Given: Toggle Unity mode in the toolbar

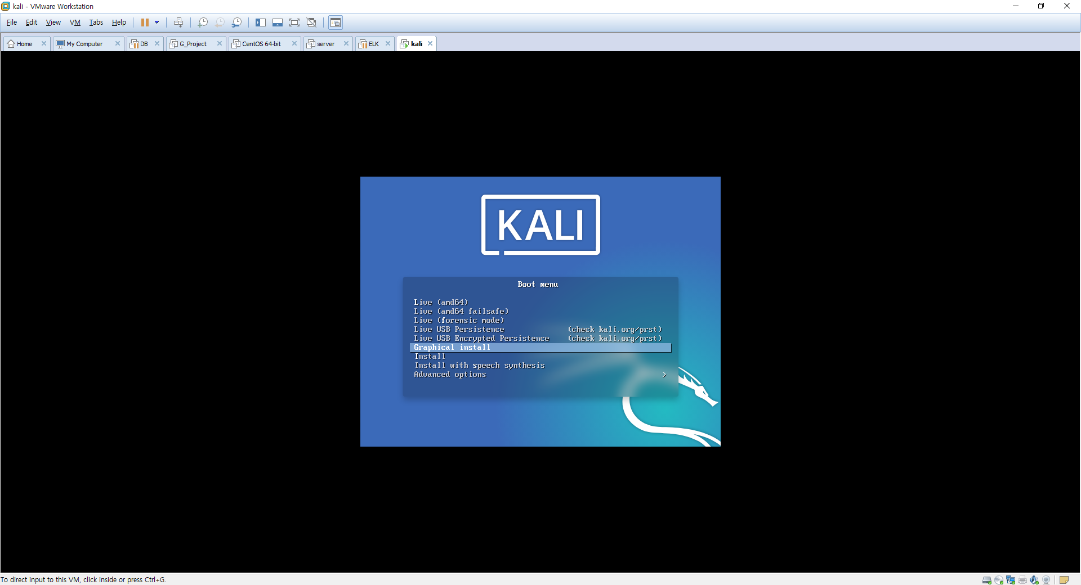Looking at the screenshot, I should 311,22.
